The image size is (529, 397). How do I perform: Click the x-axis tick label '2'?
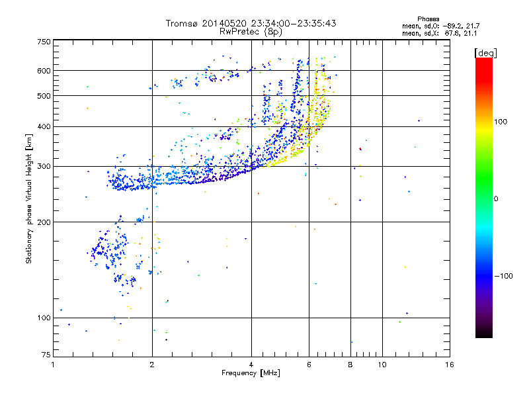(x=152, y=365)
